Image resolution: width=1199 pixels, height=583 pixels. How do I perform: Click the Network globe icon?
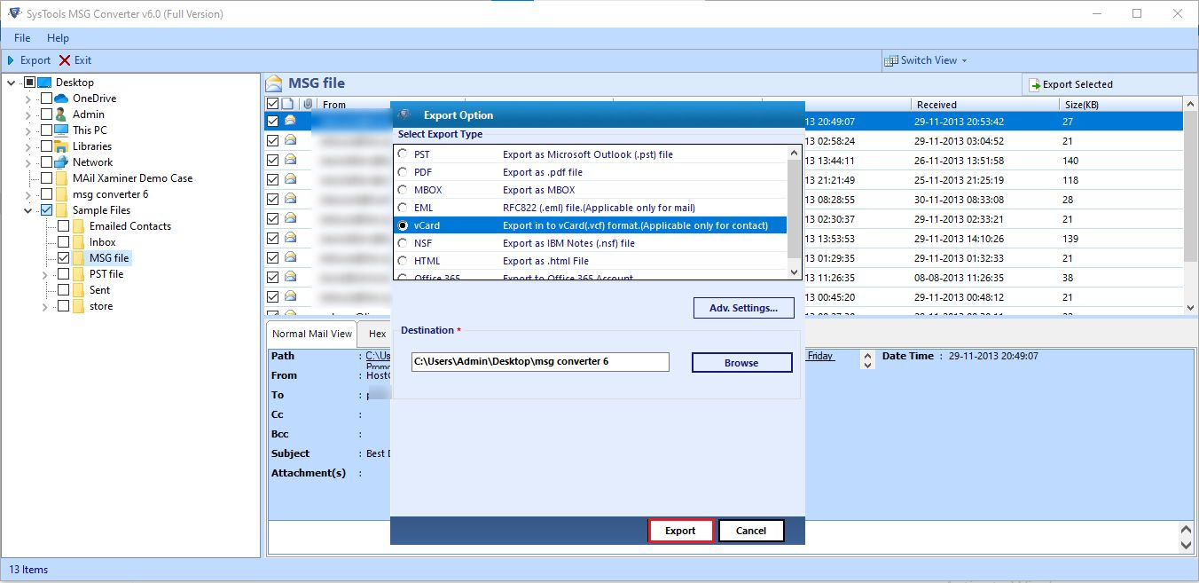61,162
